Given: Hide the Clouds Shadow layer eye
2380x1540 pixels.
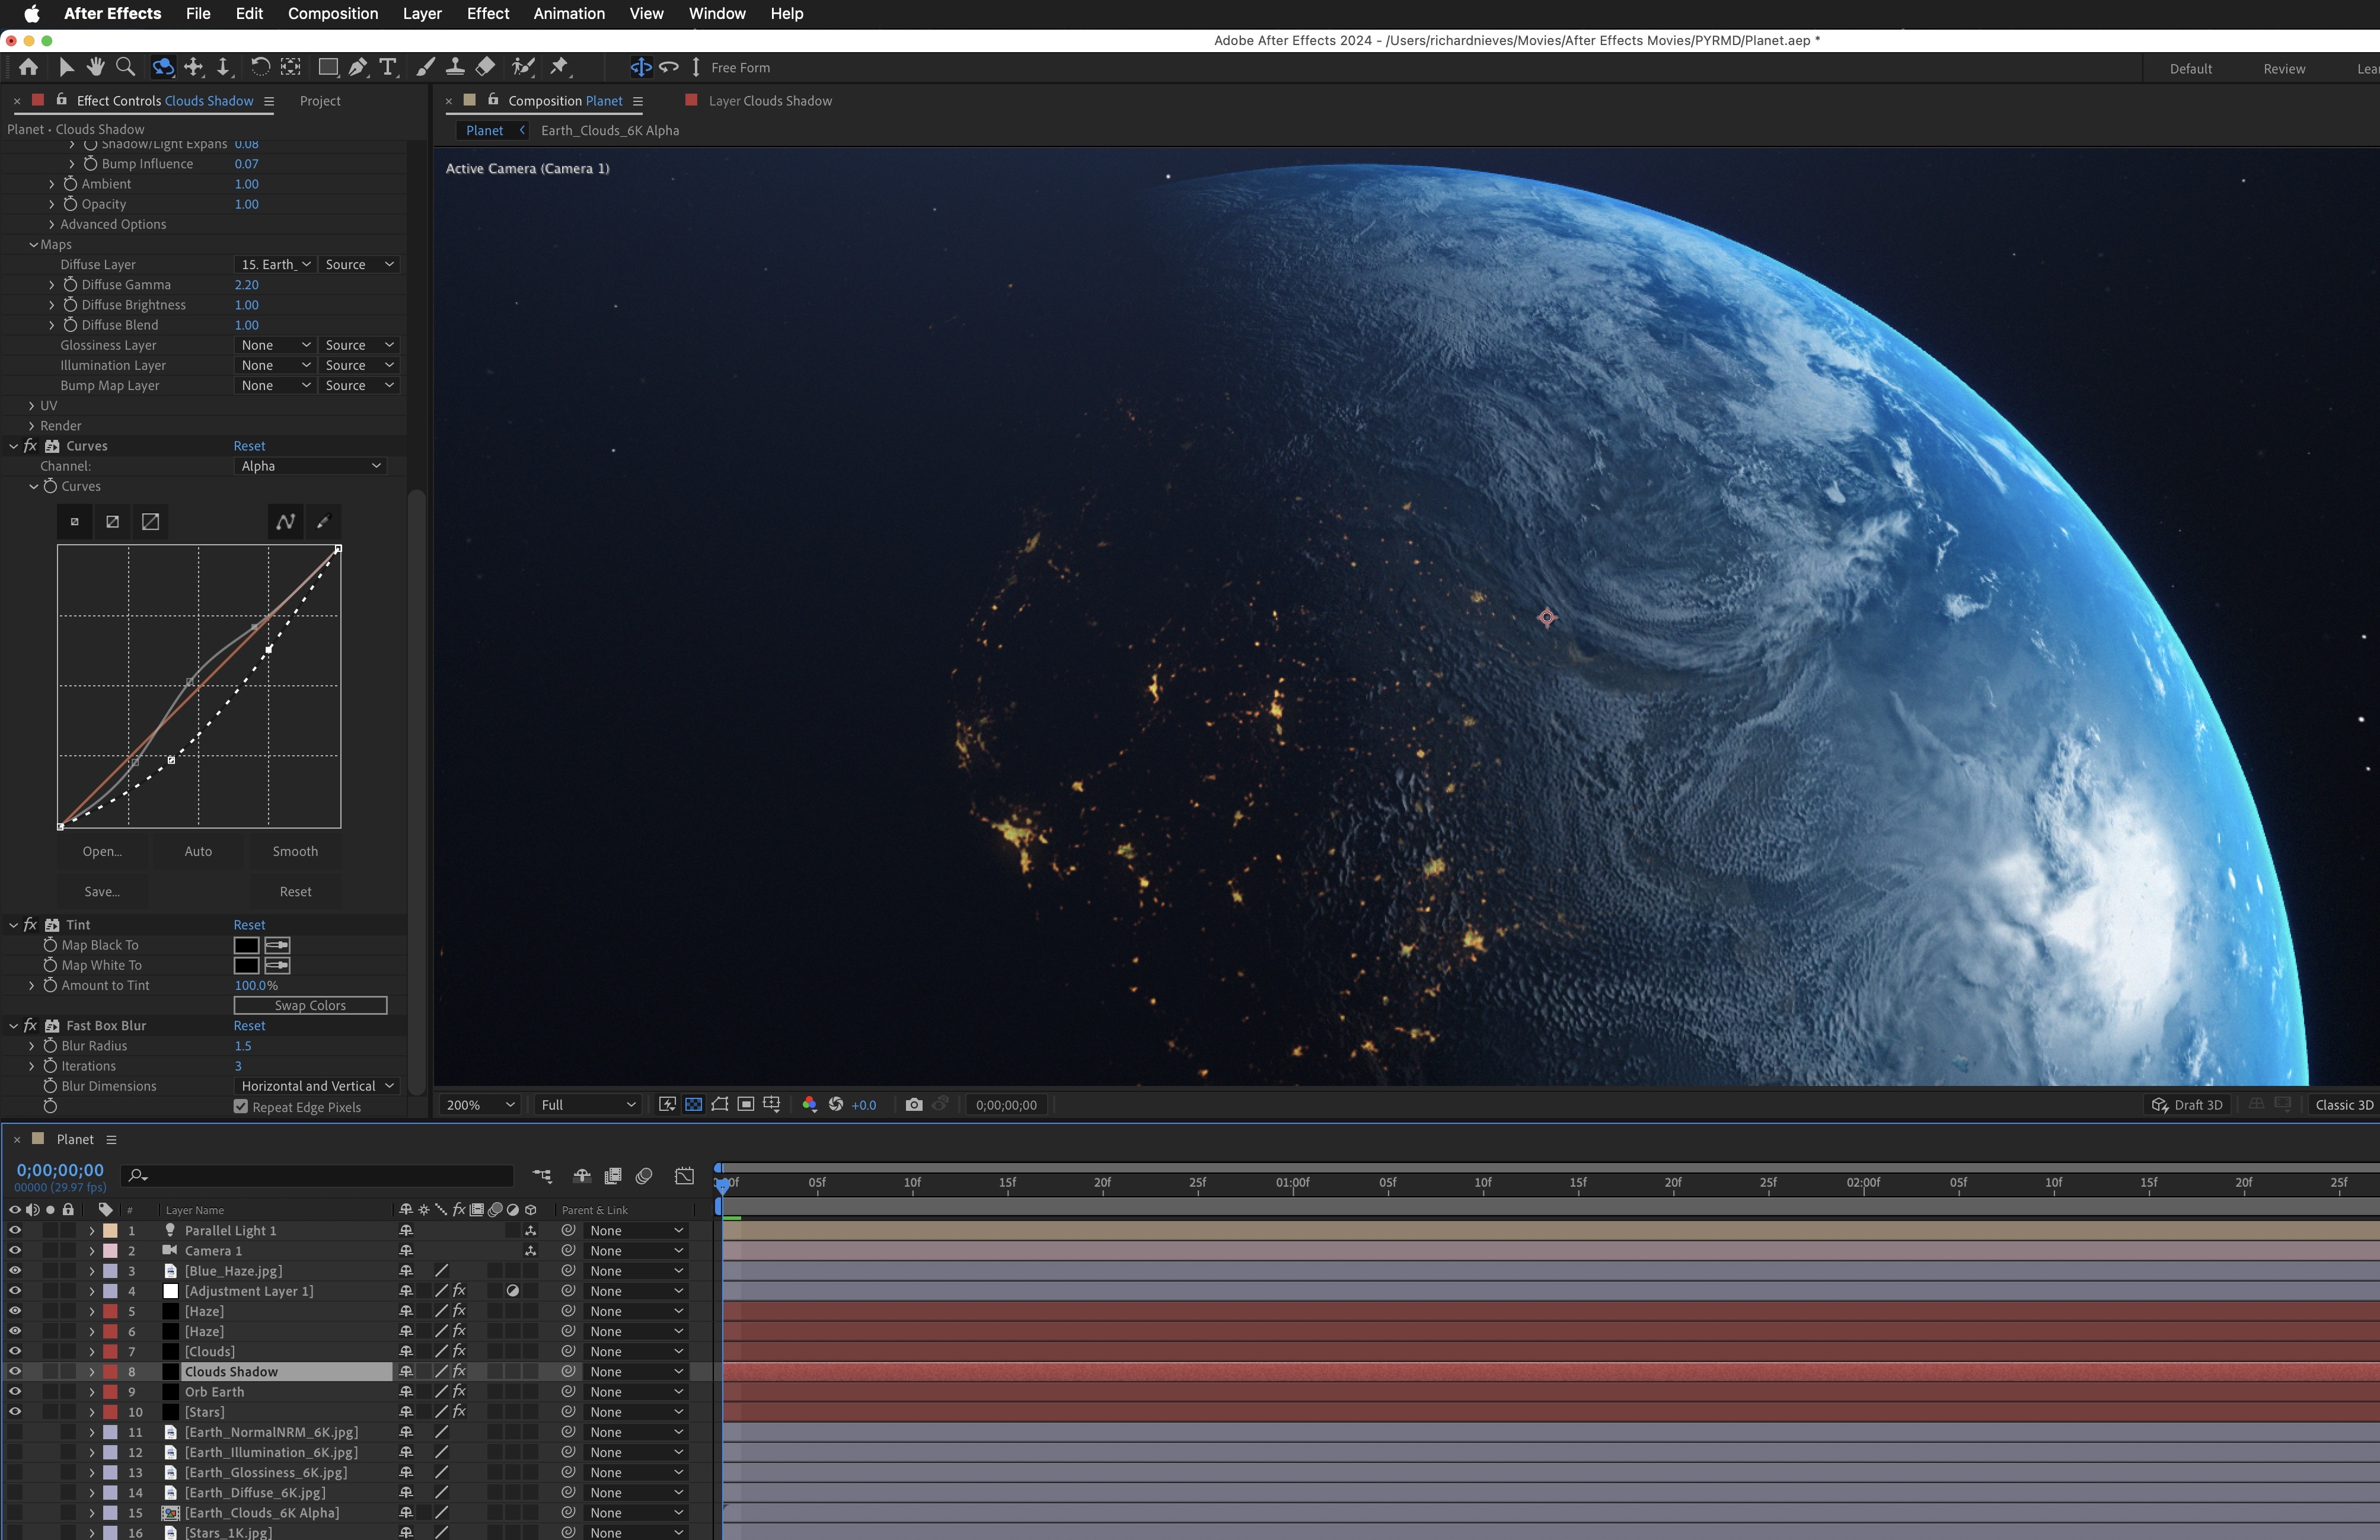Looking at the screenshot, I should click(15, 1371).
